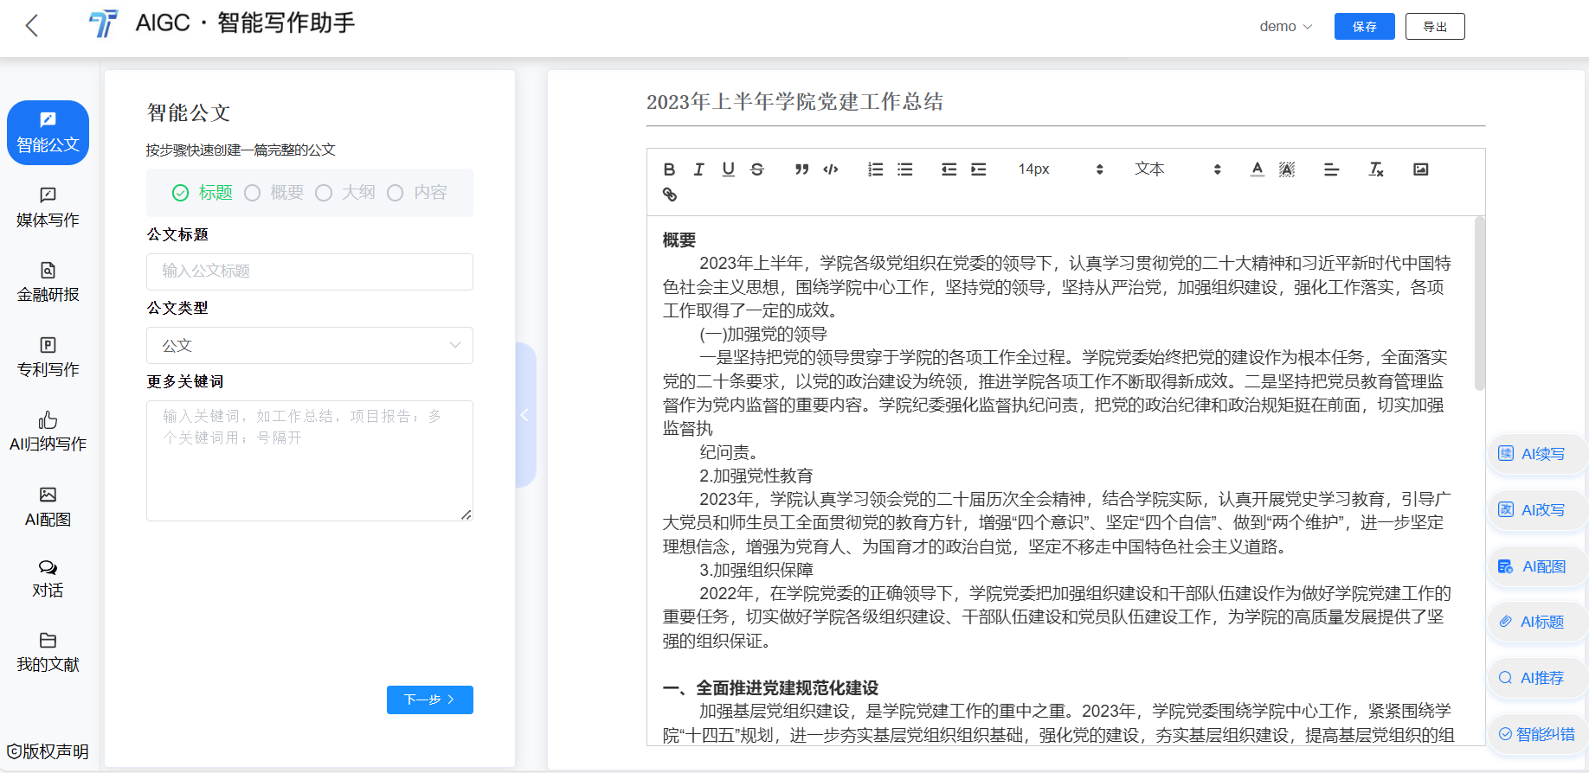This screenshot has width=1589, height=773.
Task: Focus the 更多关键词 textarea
Action: pyautogui.click(x=310, y=461)
